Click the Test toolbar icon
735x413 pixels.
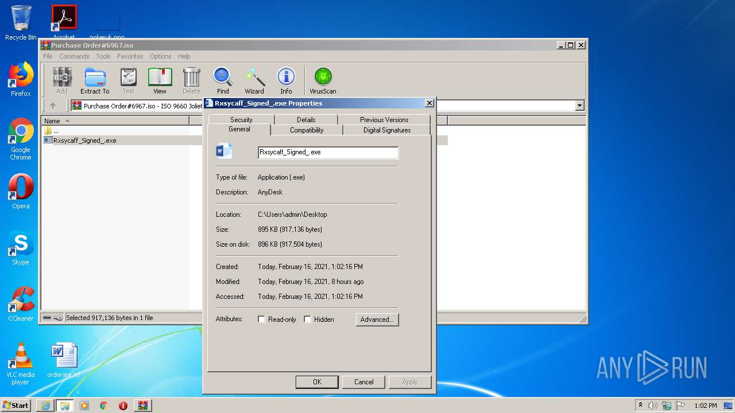[x=128, y=81]
